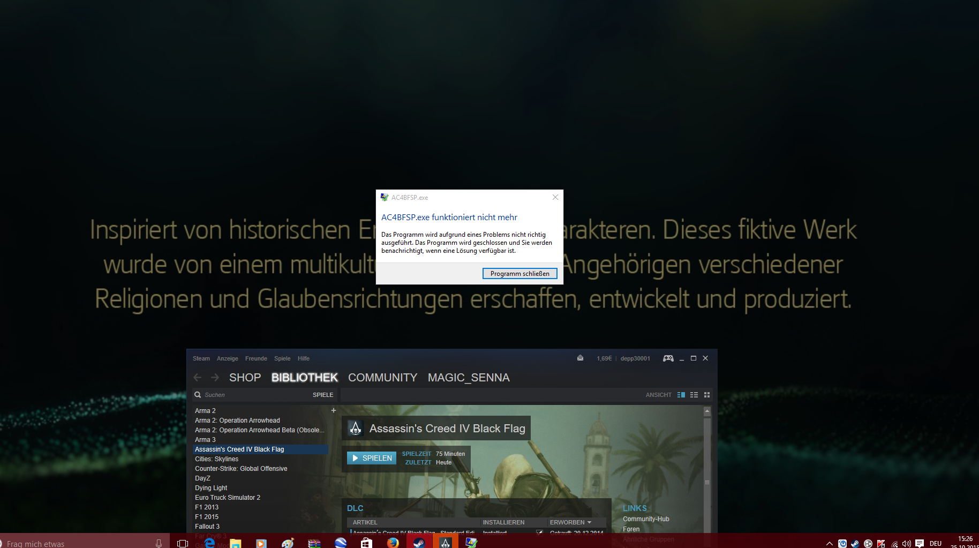Open the Freunde menu in Steam
The width and height of the screenshot is (979, 548).
point(256,358)
